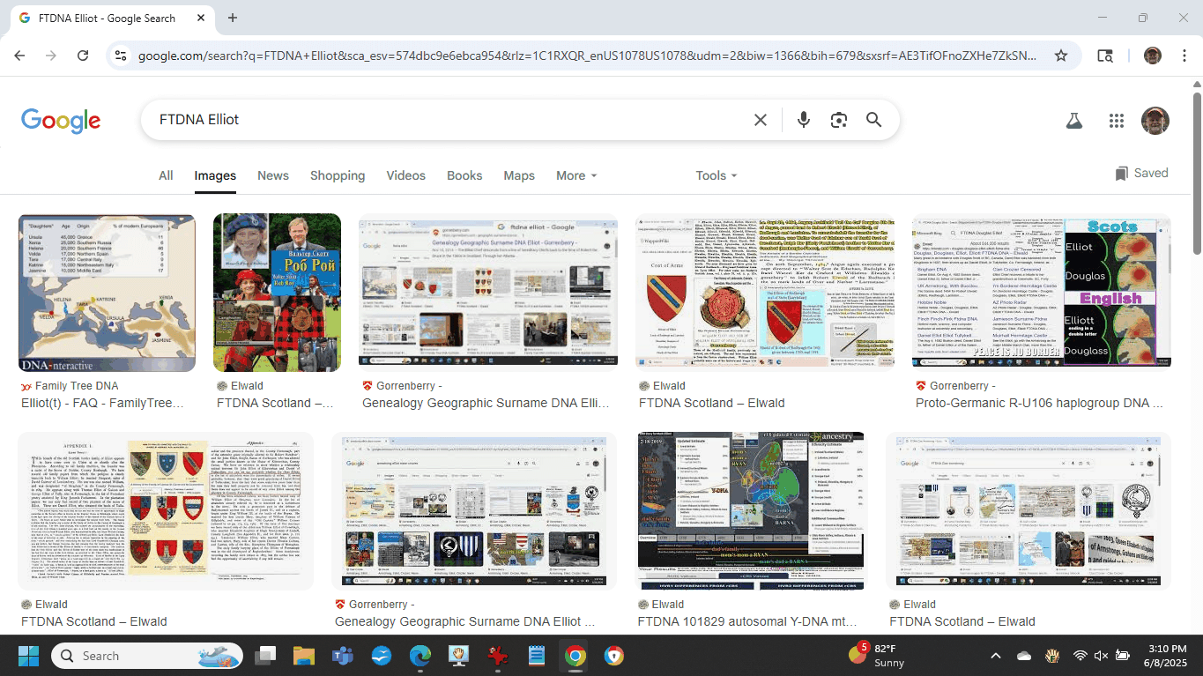Select the Images tab
Screen dimensions: 1203x676
point(215,175)
